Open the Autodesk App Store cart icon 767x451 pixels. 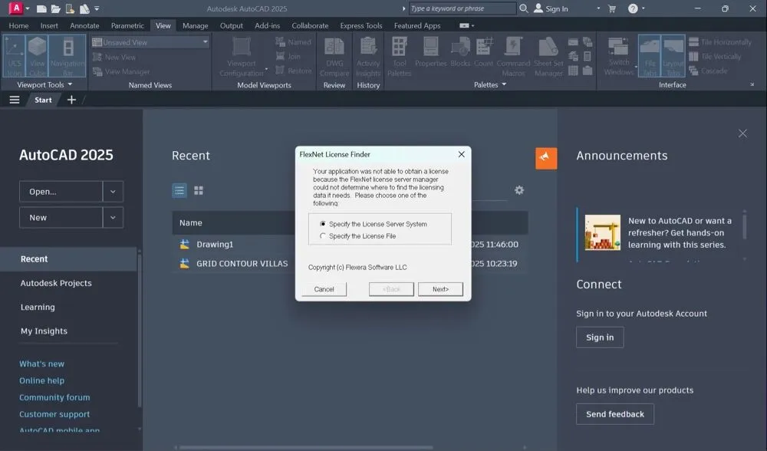(611, 8)
